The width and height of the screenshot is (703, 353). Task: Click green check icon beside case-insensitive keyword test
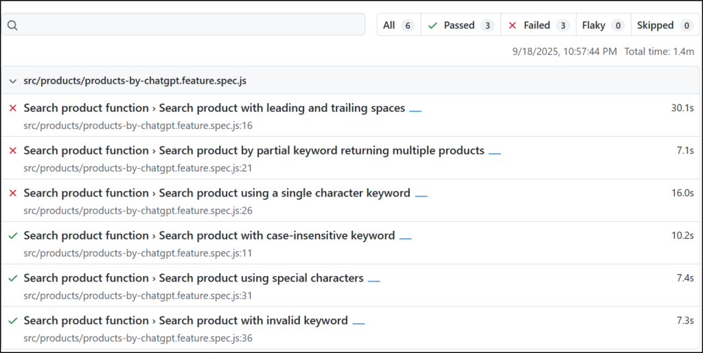click(x=12, y=236)
